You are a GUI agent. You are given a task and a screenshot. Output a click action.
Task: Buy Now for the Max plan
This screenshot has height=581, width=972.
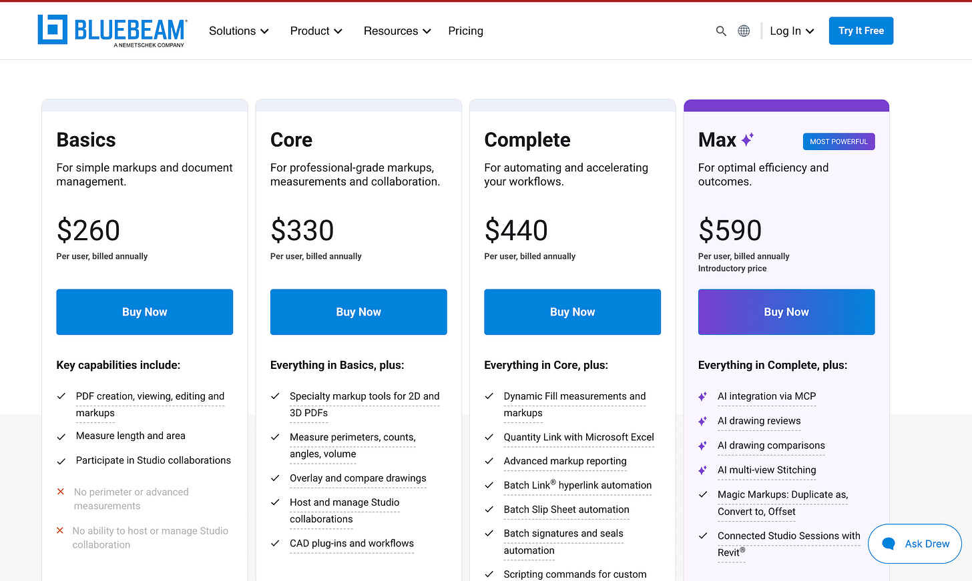tap(786, 312)
